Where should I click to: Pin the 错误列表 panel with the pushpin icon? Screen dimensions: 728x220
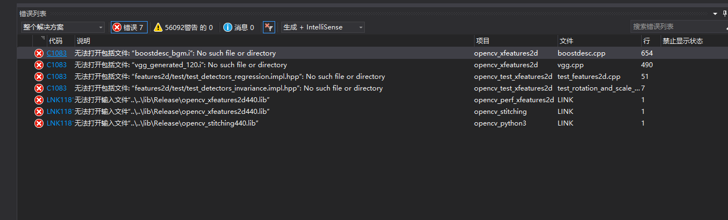click(x=725, y=13)
